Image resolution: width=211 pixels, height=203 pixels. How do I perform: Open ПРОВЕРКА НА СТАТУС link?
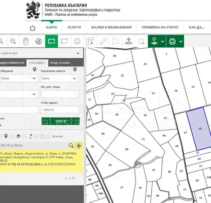(160, 27)
